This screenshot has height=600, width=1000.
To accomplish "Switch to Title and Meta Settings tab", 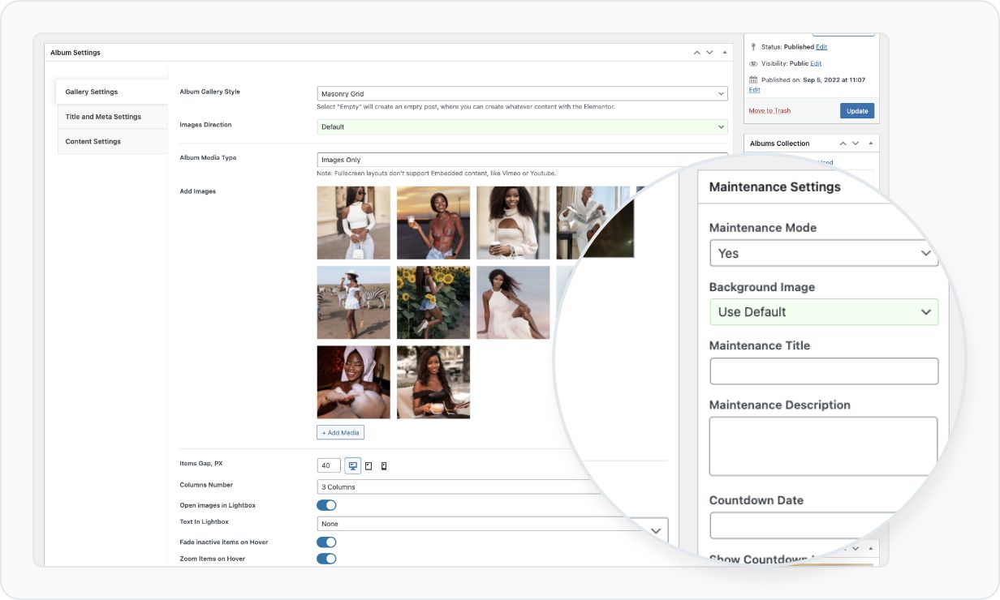I will tap(111, 117).
